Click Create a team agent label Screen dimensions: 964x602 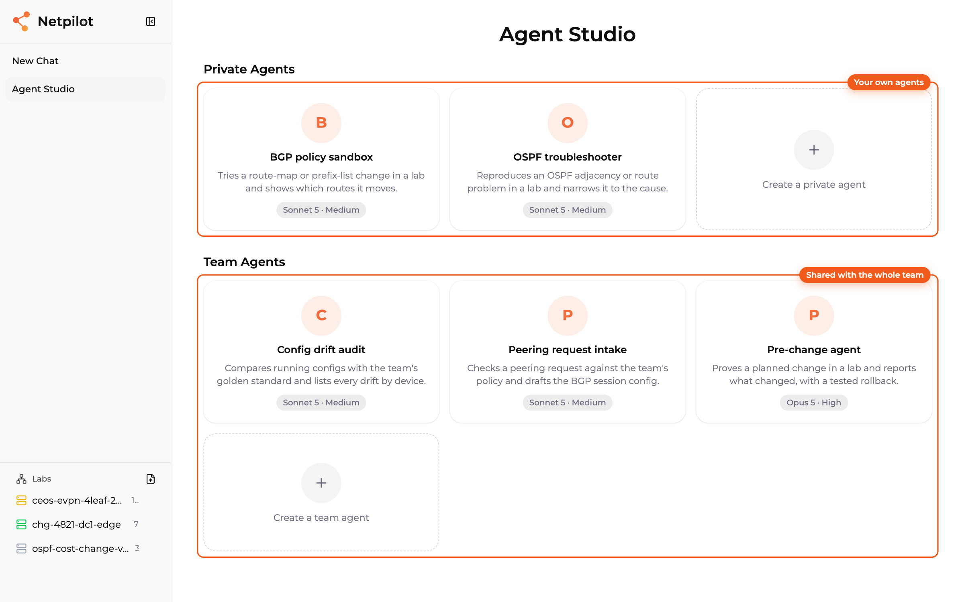[321, 518]
